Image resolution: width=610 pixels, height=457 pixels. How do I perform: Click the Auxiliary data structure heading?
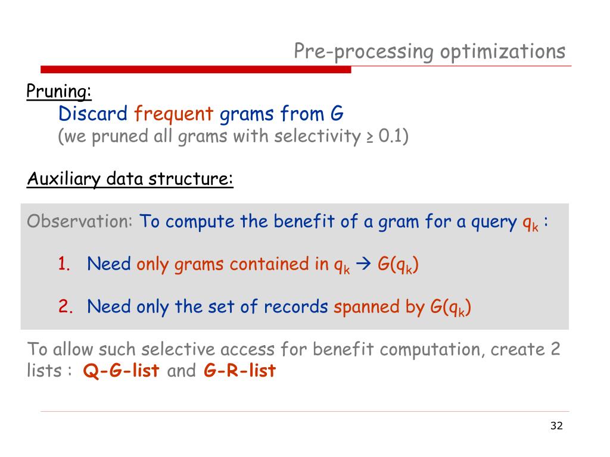coord(130,179)
